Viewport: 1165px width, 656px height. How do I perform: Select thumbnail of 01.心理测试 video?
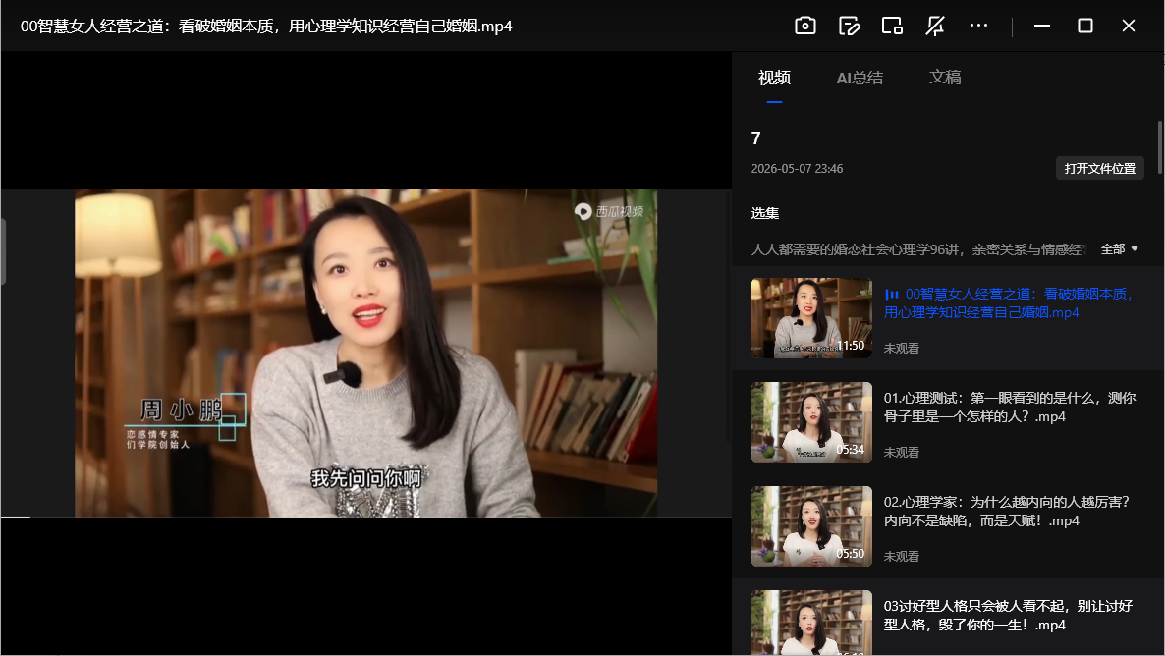(x=811, y=422)
